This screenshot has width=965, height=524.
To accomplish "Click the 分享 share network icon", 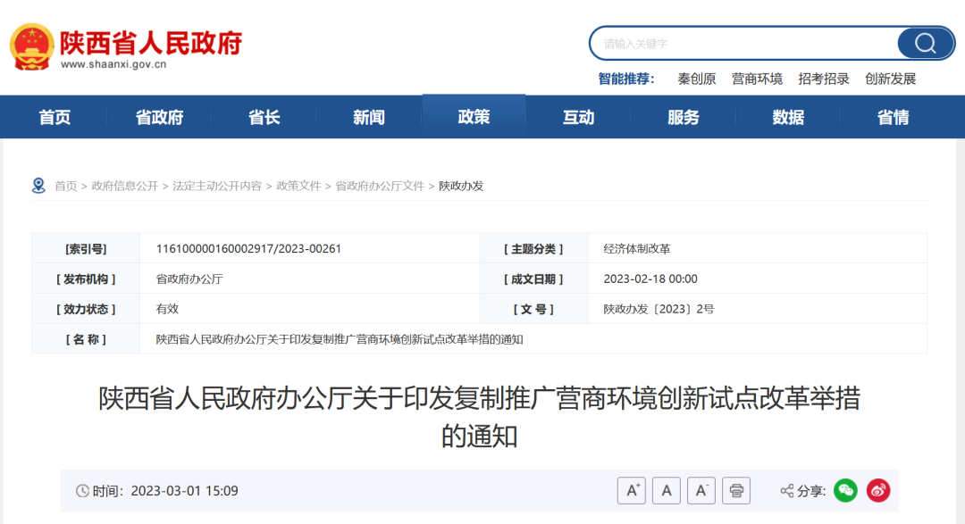I will (786, 490).
